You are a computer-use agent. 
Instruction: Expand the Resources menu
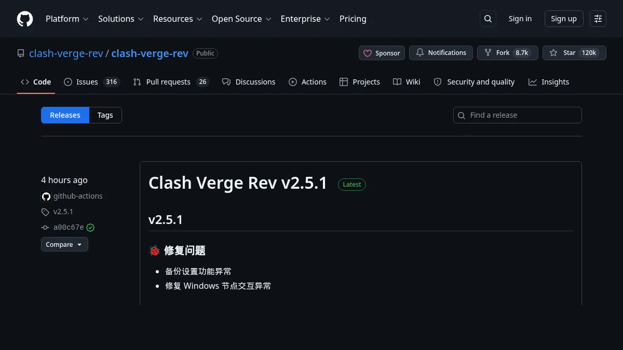(x=178, y=19)
